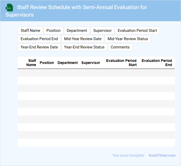Select the Staff Name tag
Screen dimensions: 181x166
click(x=30, y=31)
